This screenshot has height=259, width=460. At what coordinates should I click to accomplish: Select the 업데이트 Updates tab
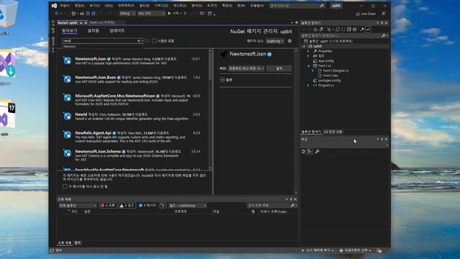[x=117, y=30]
